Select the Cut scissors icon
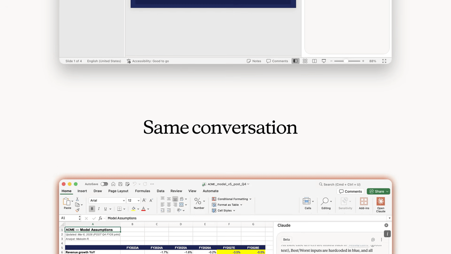This screenshot has width=451, height=254. (x=77, y=199)
